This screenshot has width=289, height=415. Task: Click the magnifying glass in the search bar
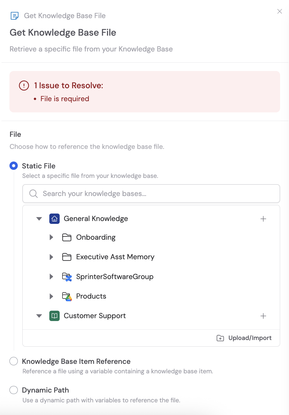tap(33, 193)
